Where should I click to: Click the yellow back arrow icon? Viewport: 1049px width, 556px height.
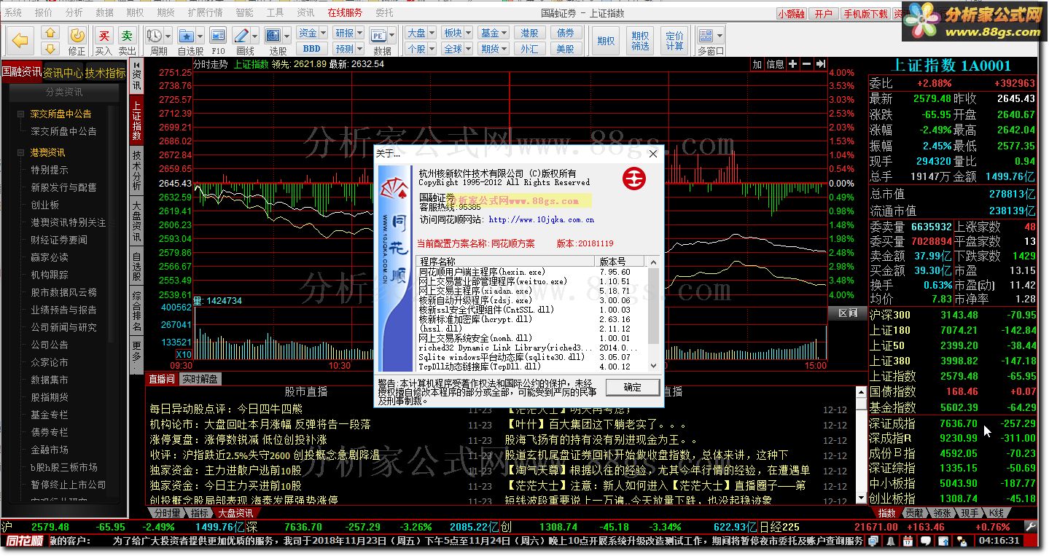[20, 40]
